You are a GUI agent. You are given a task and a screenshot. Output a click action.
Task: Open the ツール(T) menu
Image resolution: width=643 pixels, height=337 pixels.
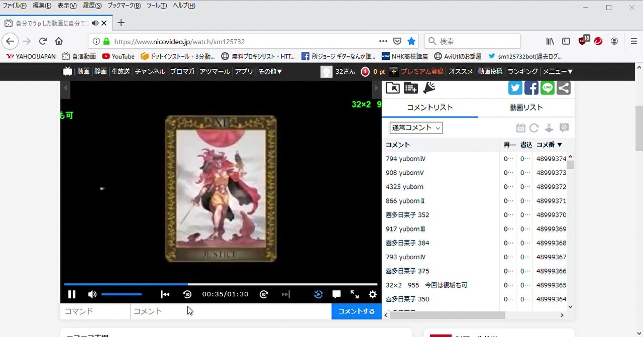point(157,6)
